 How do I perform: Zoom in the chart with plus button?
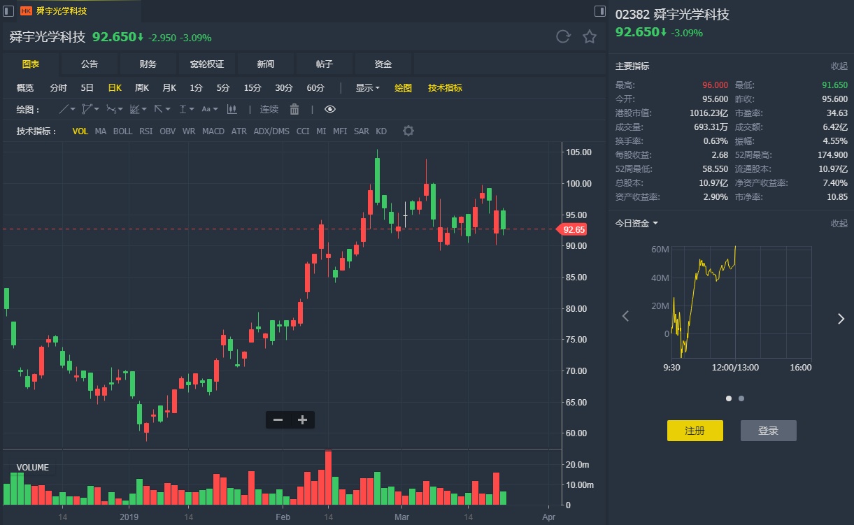302,419
